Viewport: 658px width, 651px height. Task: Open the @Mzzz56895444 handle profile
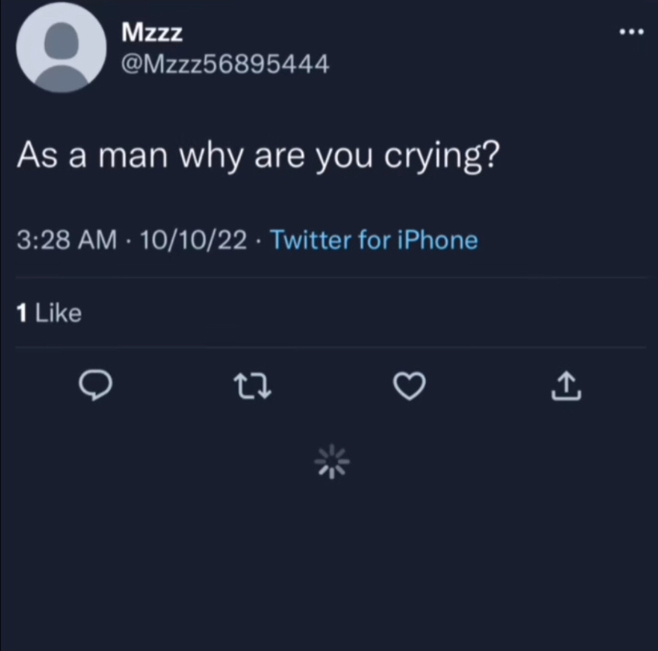(225, 63)
